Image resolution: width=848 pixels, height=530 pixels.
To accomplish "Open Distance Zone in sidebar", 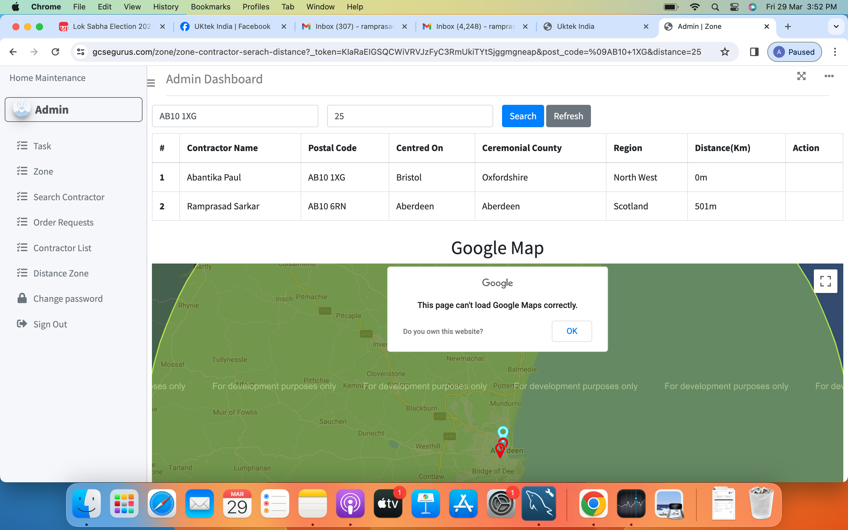I will tap(61, 273).
